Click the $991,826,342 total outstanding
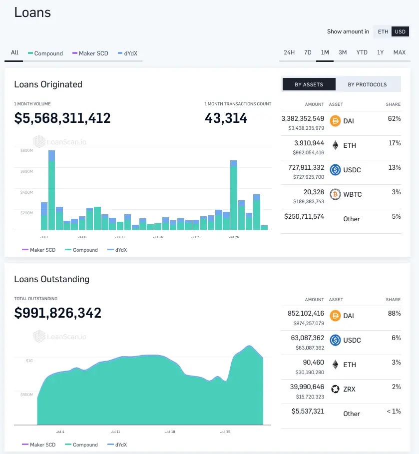Screen dimensions: 419x454 click(57, 313)
